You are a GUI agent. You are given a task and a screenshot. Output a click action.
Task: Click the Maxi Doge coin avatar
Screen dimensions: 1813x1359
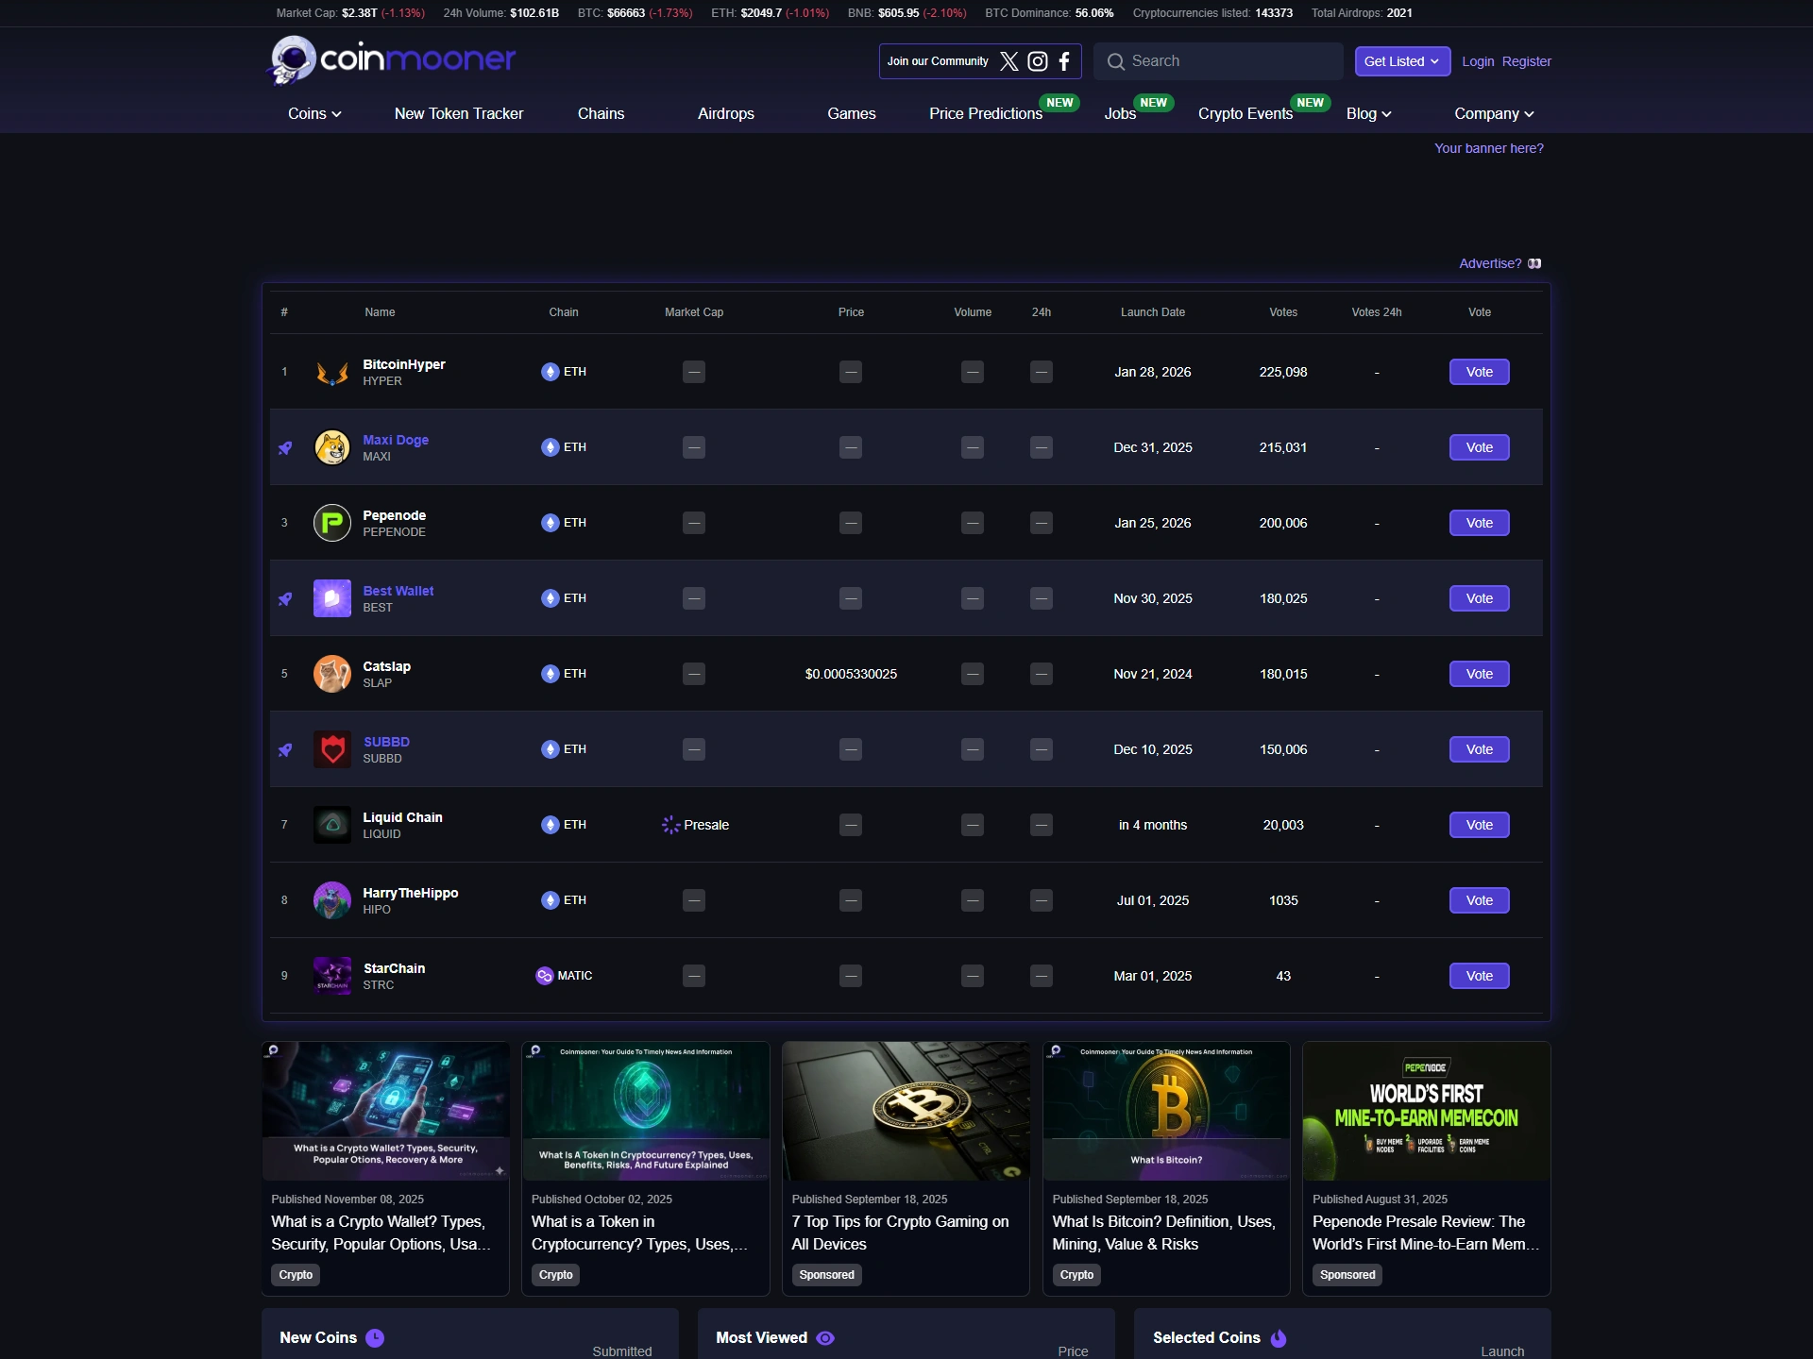[x=332, y=447]
